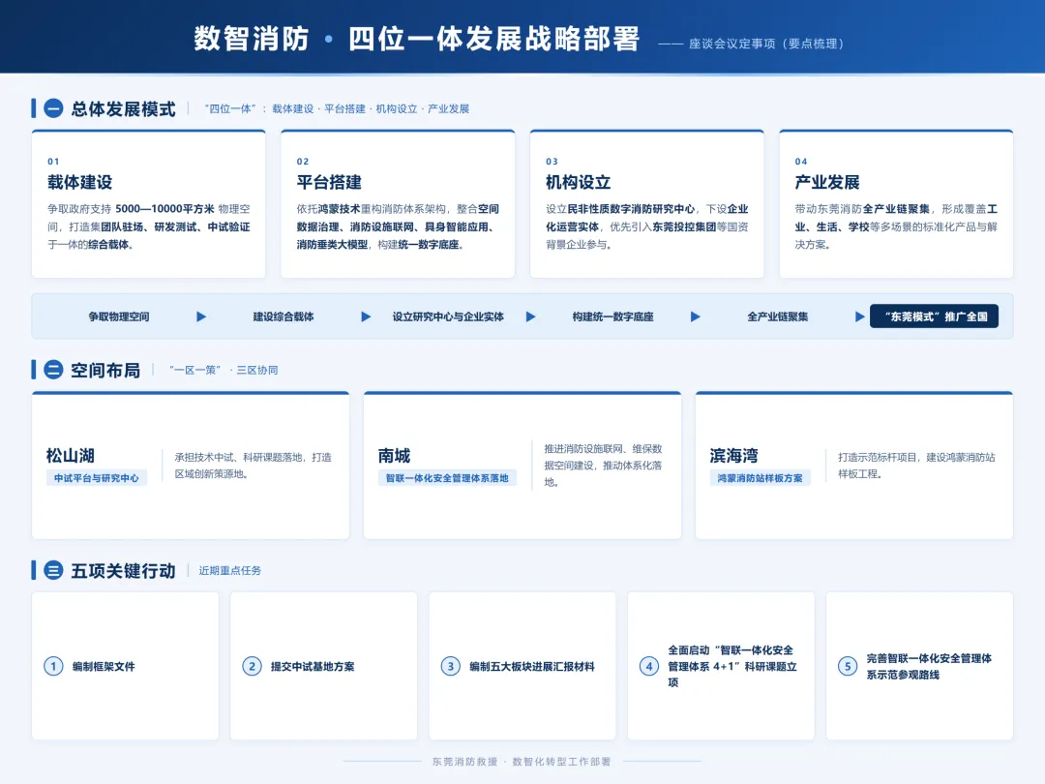Click the section three circle icon beside 五项关键行动
Image resolution: width=1045 pixels, height=784 pixels.
53,570
